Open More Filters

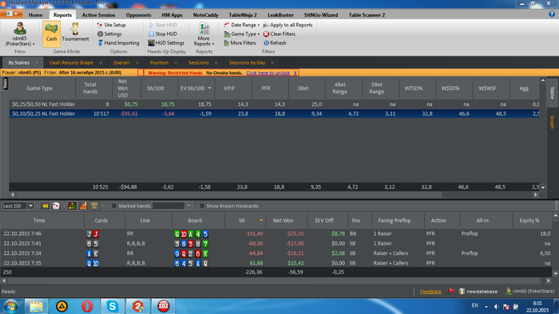pyautogui.click(x=240, y=43)
